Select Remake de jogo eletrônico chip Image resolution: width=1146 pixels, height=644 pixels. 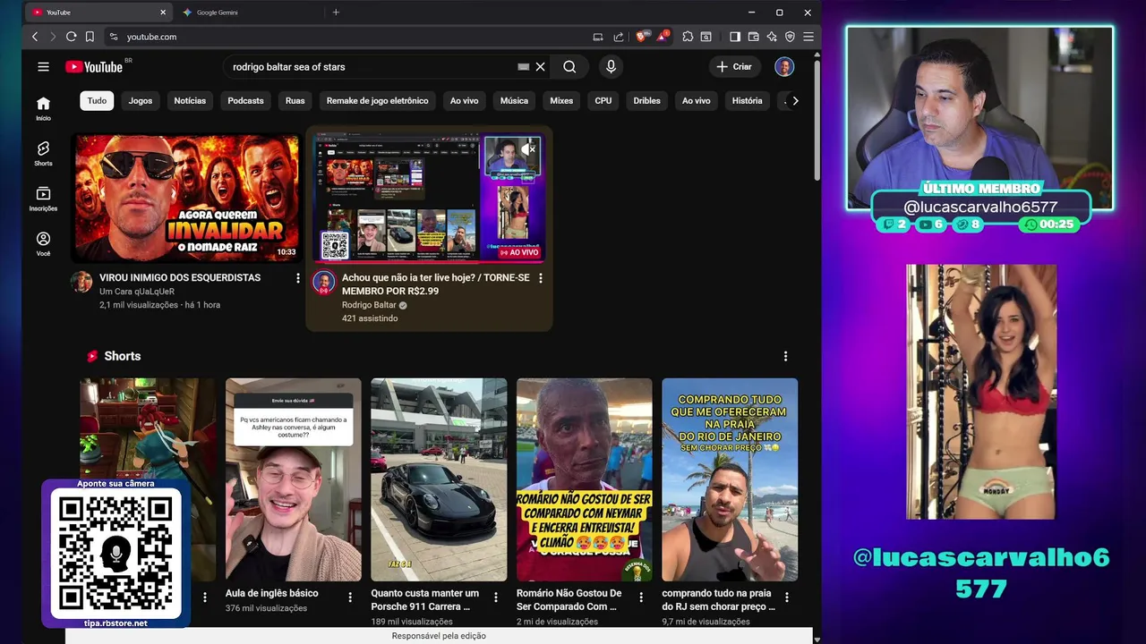pyautogui.click(x=377, y=100)
